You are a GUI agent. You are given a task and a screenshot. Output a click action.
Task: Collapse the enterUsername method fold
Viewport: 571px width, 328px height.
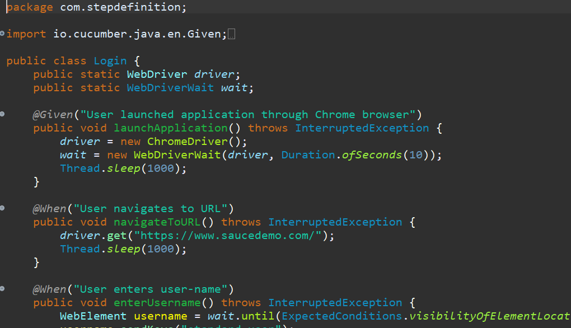tap(2, 288)
